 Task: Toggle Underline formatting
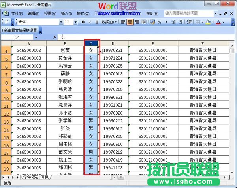(x=96, y=22)
